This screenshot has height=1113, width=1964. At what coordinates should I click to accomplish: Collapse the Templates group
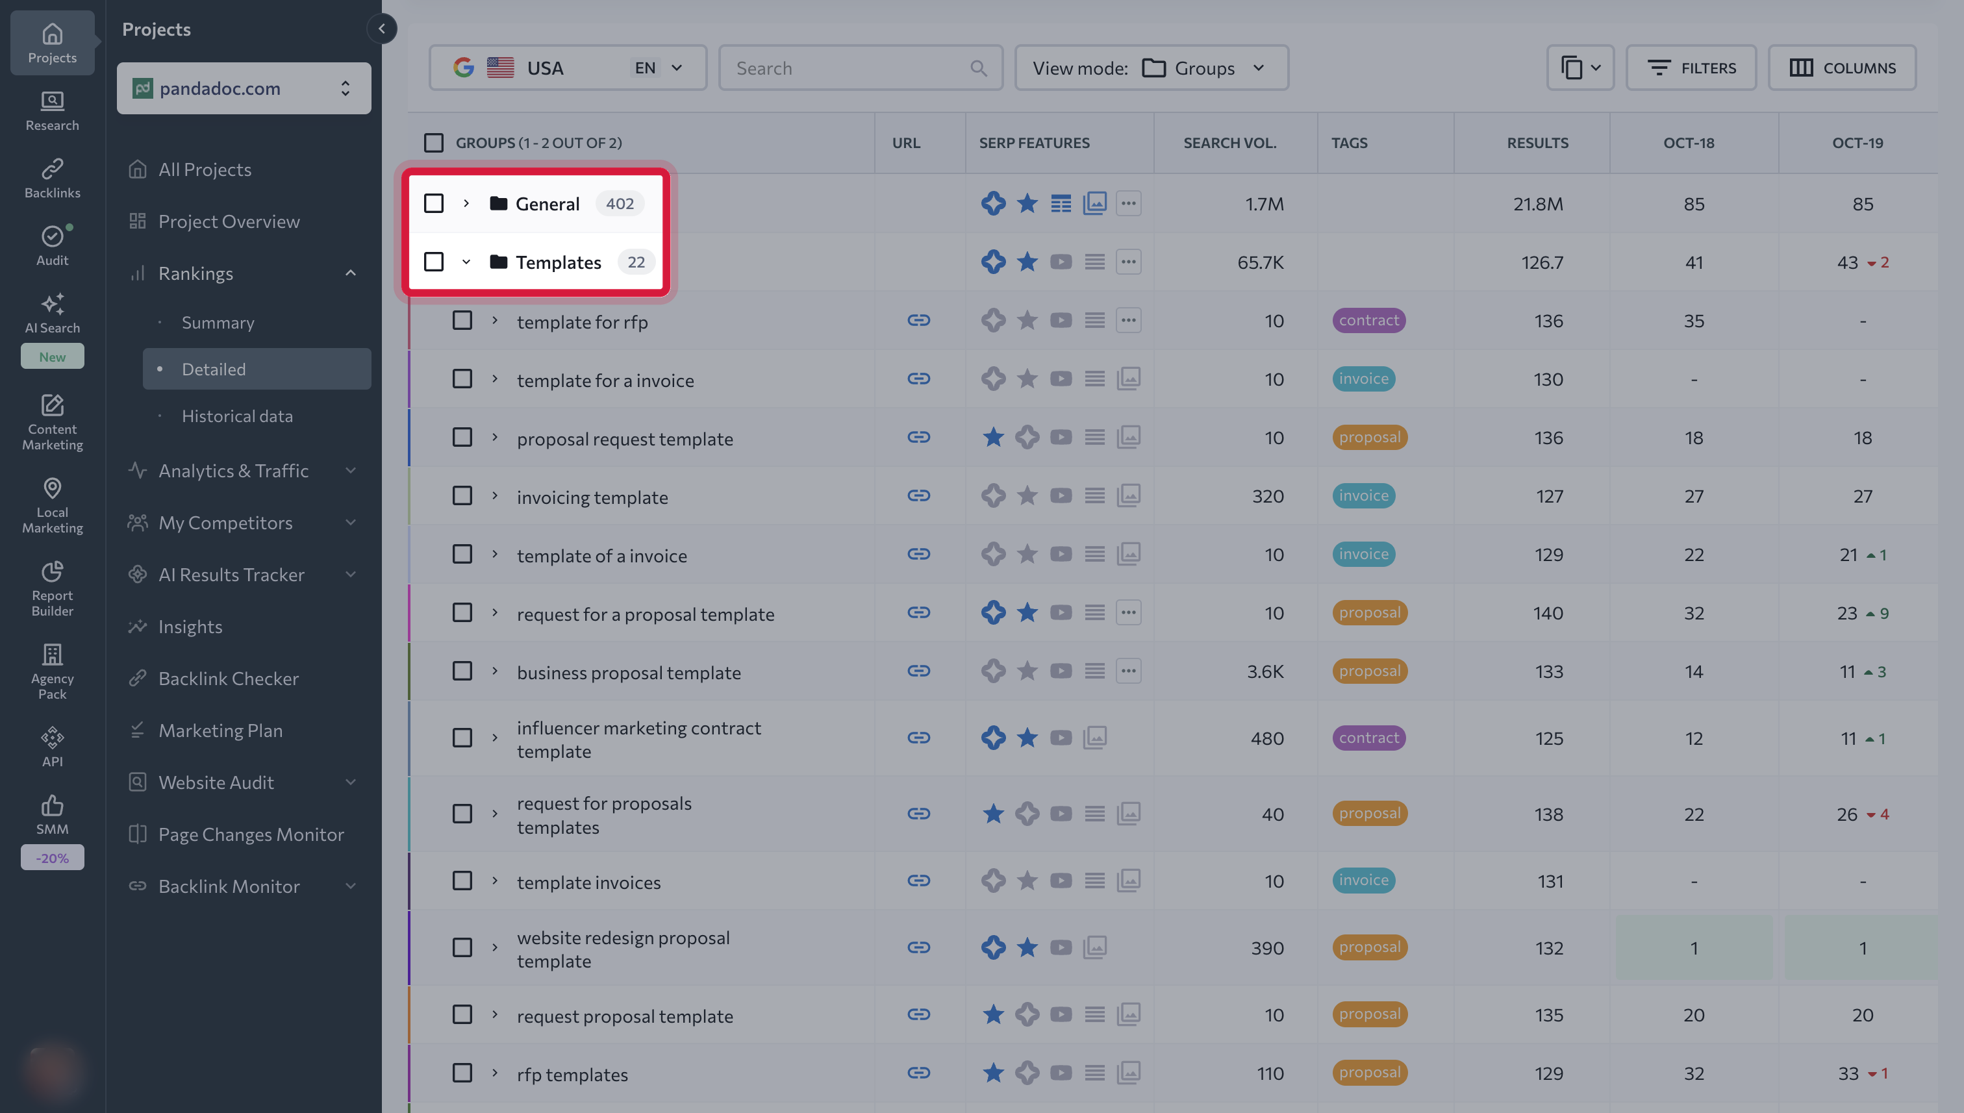point(466,262)
